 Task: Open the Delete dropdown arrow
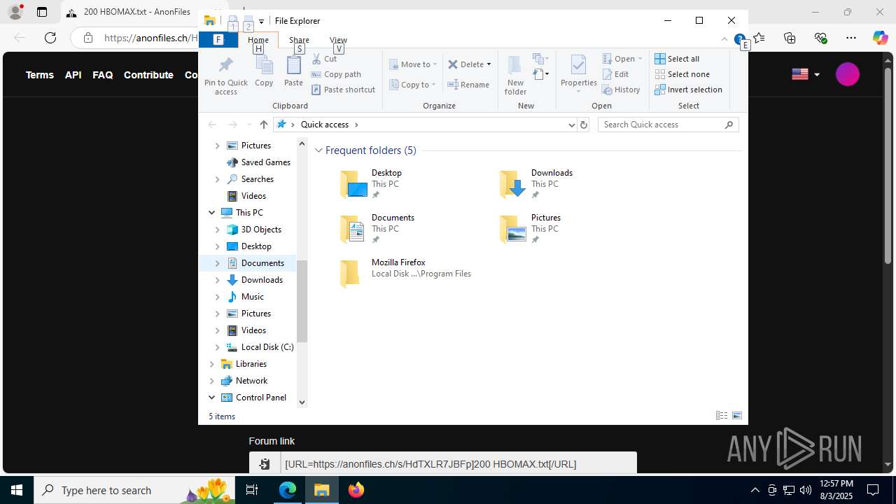click(489, 64)
